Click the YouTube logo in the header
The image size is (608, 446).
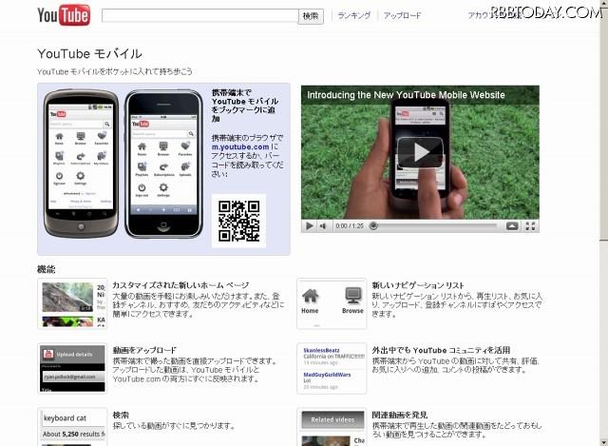[x=63, y=16]
